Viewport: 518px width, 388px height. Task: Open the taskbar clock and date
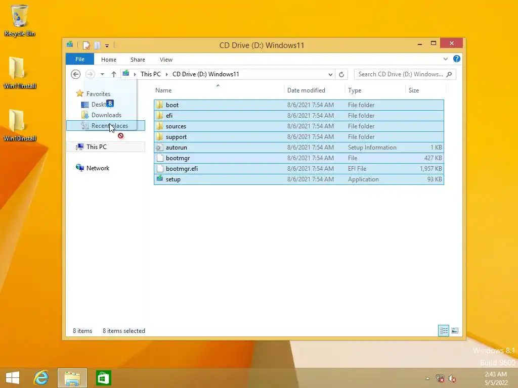click(x=496, y=378)
